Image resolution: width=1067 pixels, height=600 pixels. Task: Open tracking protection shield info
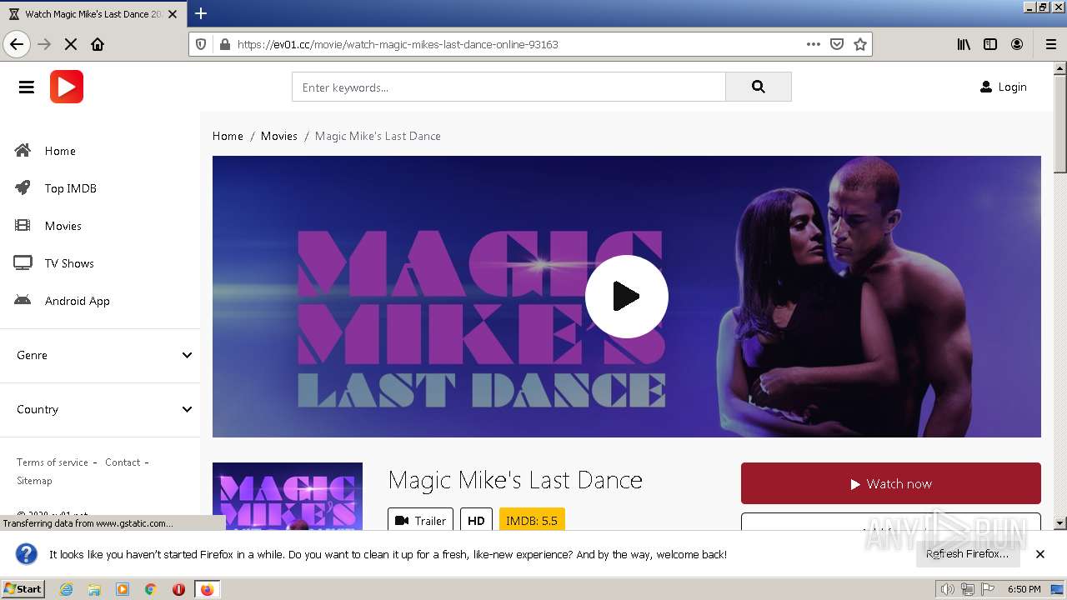pos(200,44)
